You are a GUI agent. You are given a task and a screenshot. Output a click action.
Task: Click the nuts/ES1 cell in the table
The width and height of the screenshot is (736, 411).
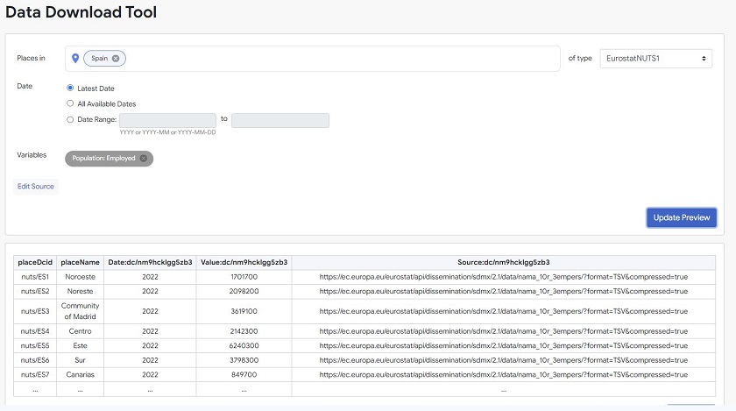(x=35, y=276)
